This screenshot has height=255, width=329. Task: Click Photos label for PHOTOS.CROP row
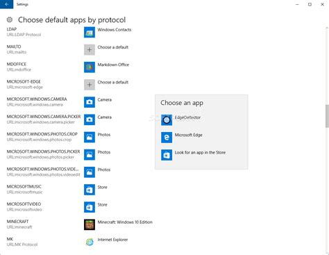pos(104,135)
